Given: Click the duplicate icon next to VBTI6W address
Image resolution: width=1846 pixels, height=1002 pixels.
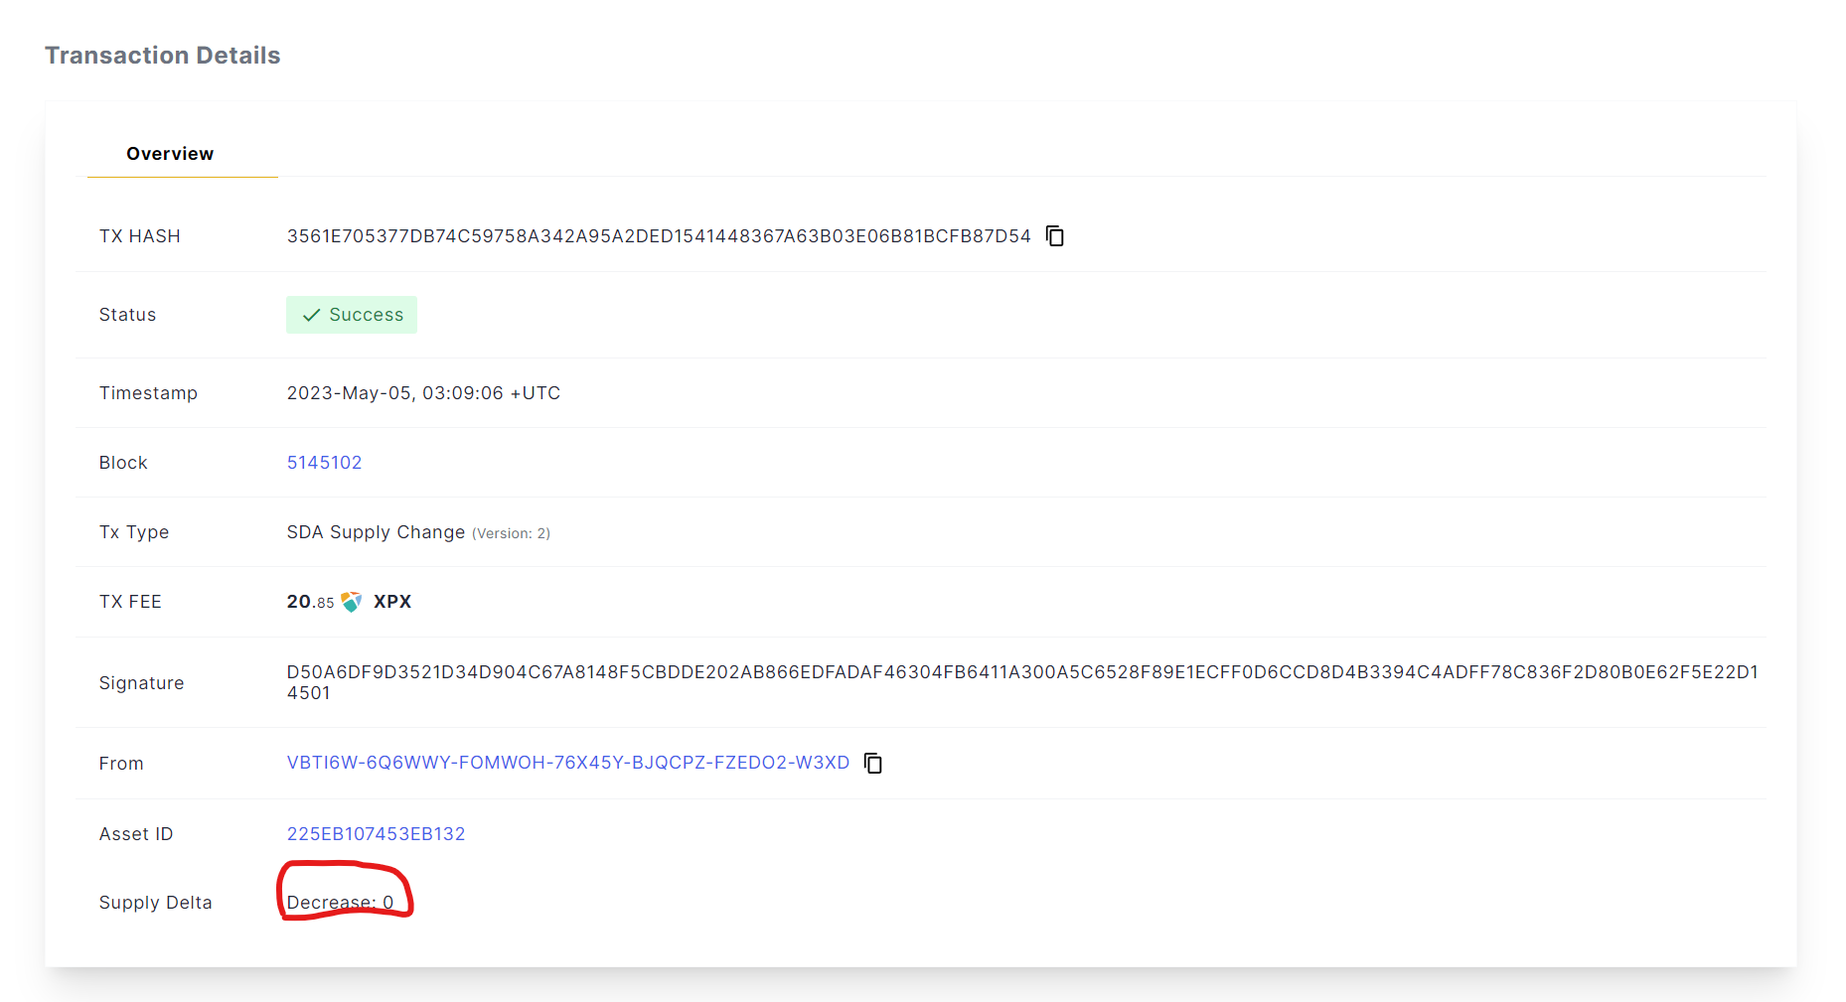Looking at the screenshot, I should coord(872,763).
